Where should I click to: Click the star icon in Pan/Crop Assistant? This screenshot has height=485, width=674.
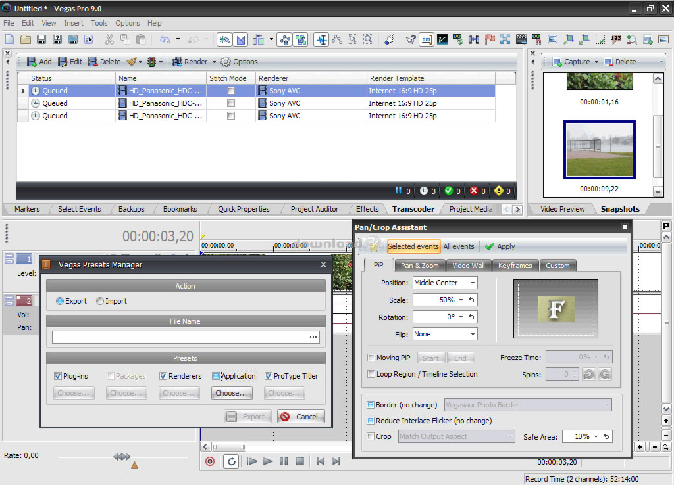pyautogui.click(x=374, y=246)
